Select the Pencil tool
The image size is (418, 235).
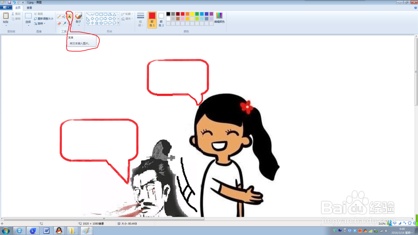coord(59,17)
